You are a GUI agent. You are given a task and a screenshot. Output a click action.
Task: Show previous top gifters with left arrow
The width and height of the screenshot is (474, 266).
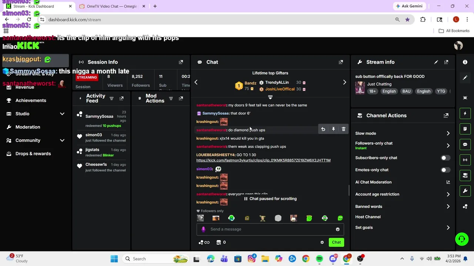pyautogui.click(x=196, y=82)
